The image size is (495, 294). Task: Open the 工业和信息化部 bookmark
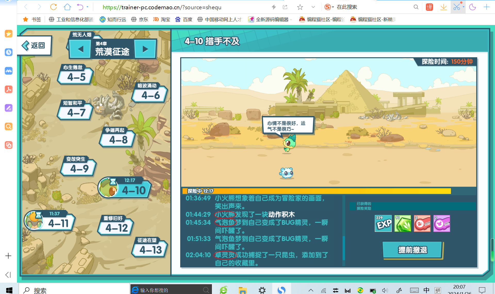pyautogui.click(x=71, y=19)
